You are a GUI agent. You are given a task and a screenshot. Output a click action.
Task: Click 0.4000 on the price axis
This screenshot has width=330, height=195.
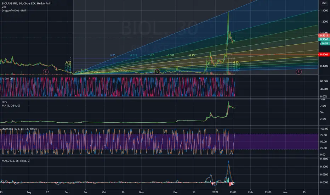[324, 66]
